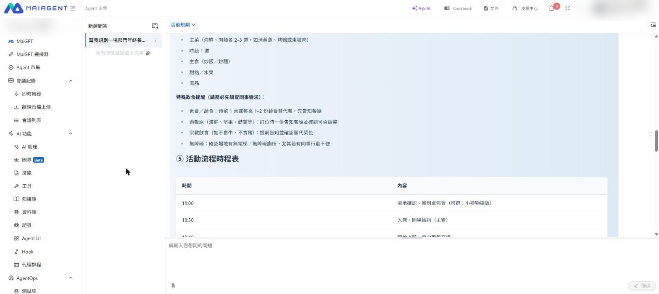This screenshot has height=294, width=659.
Task: Click the 代理排程 calendar icon
Action: click(16, 265)
